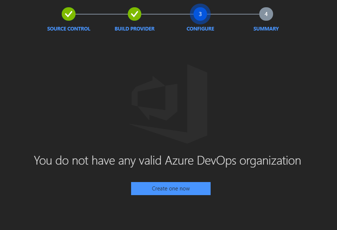Select the gray circle numbered 4
The width and height of the screenshot is (337, 230).
(x=266, y=14)
